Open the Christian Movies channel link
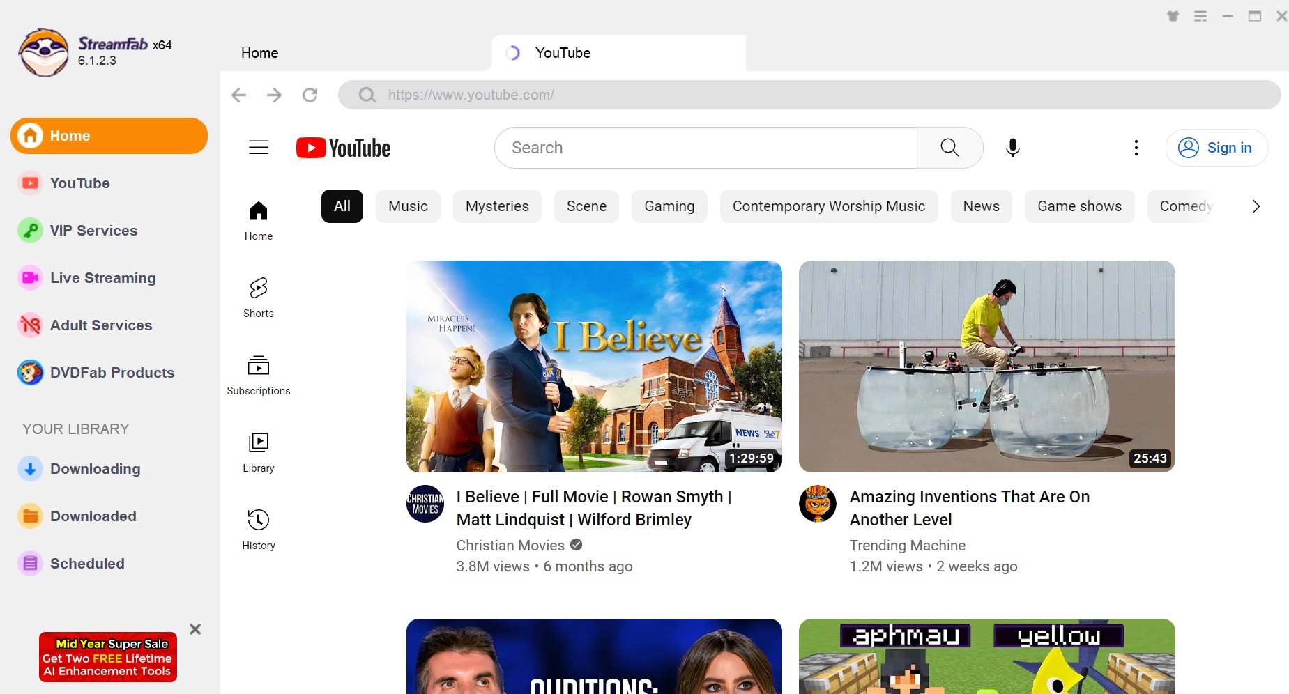Viewport: 1289px width, 694px height. click(x=510, y=546)
